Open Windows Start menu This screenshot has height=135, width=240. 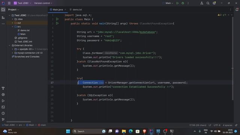tap(68, 131)
